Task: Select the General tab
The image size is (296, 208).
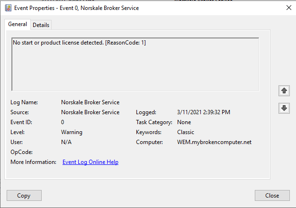Action: tap(18, 25)
